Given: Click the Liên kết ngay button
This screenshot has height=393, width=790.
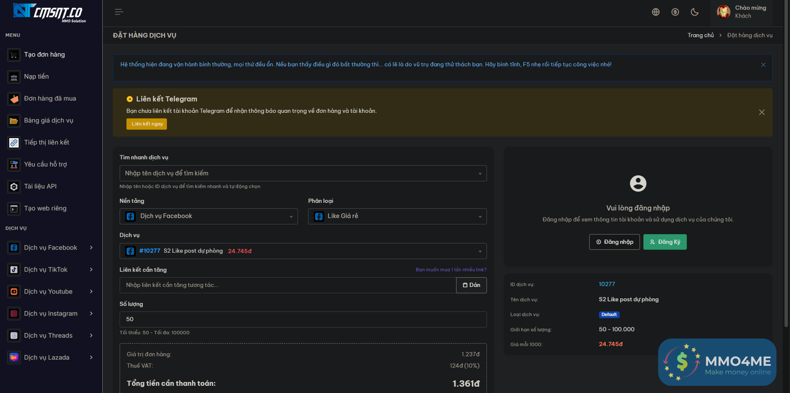Looking at the screenshot, I should tap(147, 124).
